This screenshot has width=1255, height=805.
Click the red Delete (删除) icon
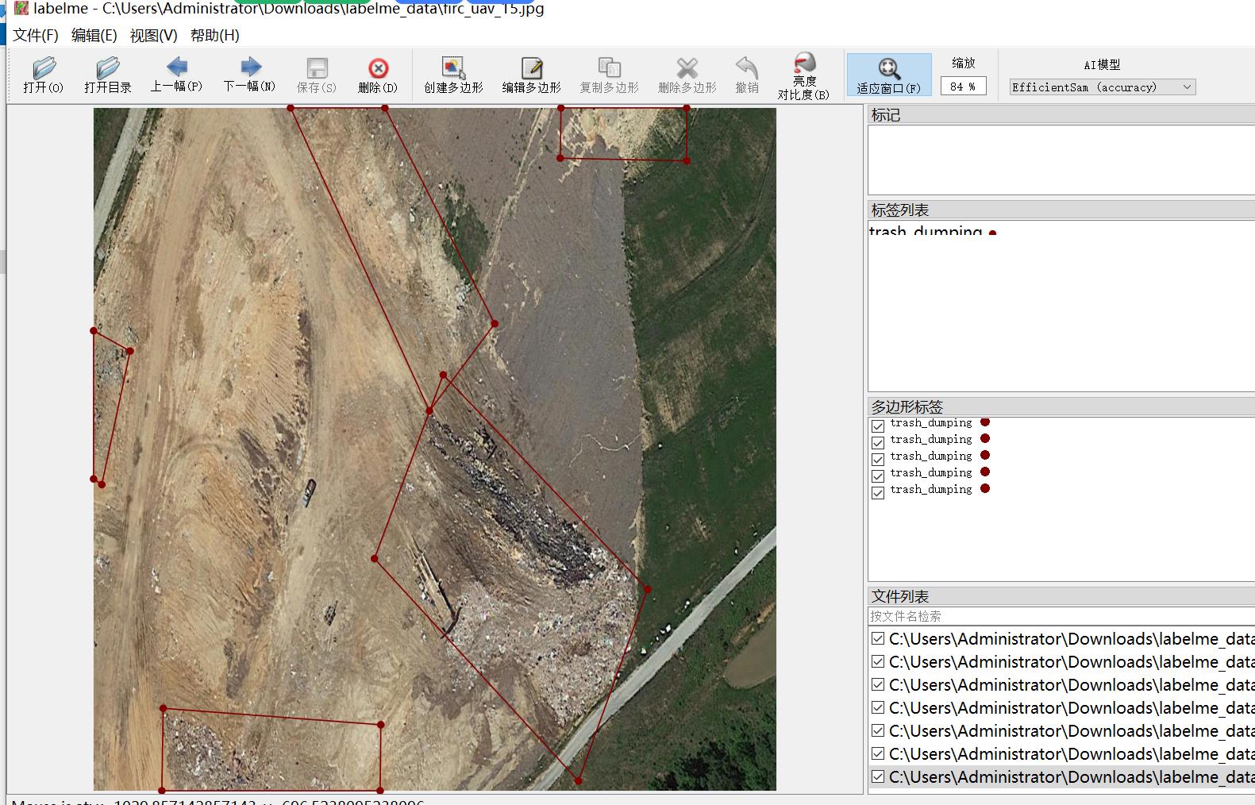pyautogui.click(x=378, y=75)
